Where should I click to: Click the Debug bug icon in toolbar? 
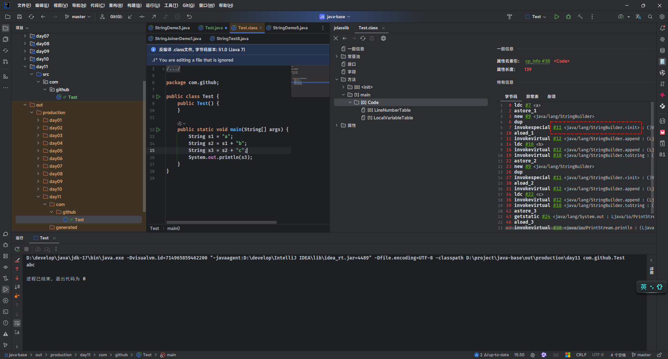568,17
